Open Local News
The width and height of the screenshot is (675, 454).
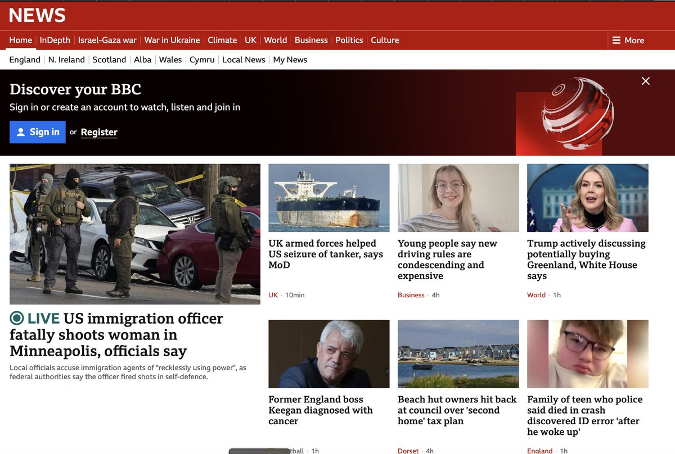point(244,60)
